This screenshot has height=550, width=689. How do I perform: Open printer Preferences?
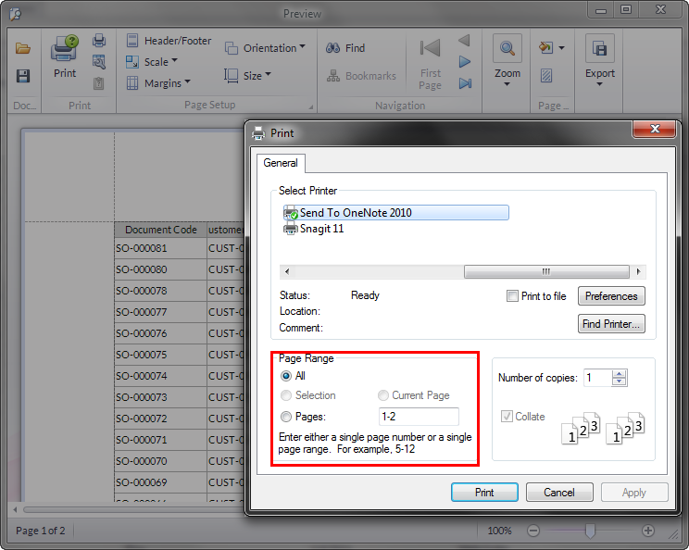click(611, 296)
